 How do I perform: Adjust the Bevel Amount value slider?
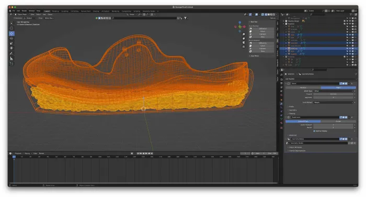tap(333, 94)
